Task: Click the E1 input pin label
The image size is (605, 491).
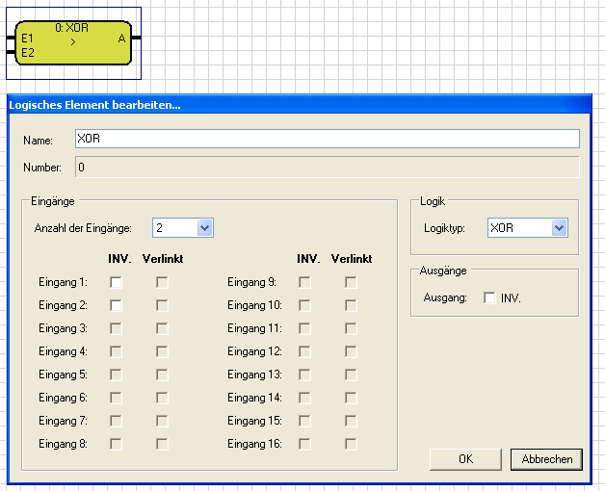Action: (27, 39)
